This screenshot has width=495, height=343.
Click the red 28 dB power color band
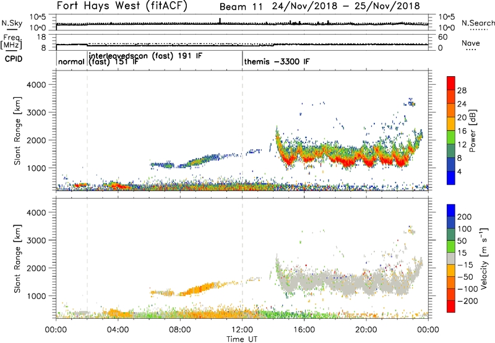point(451,84)
